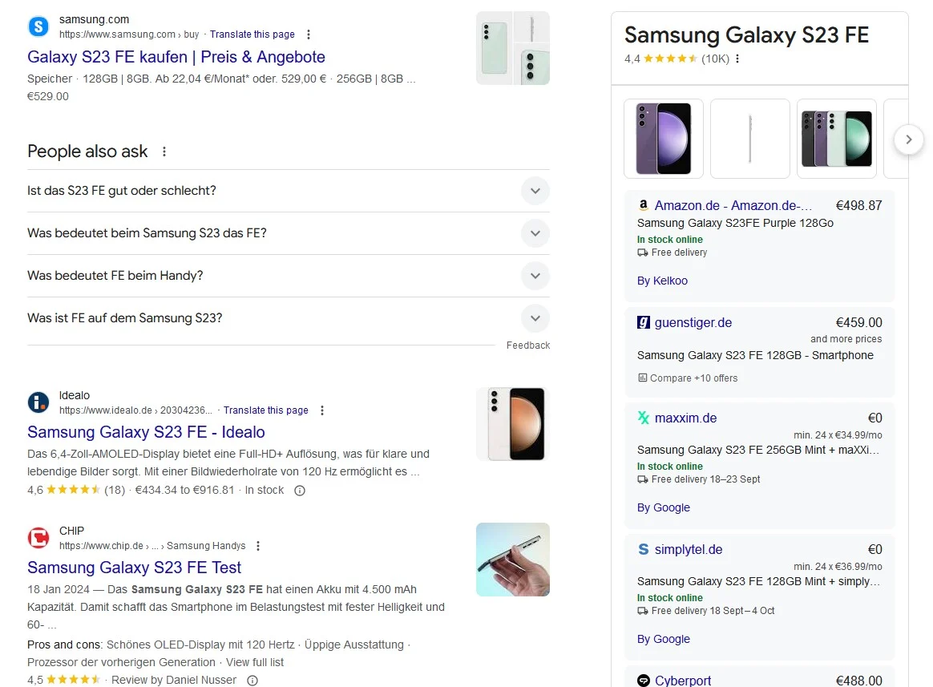Expand 'Was bedeutet beim Samsung S23 das FE?'
The image size is (933, 687).
(x=289, y=233)
